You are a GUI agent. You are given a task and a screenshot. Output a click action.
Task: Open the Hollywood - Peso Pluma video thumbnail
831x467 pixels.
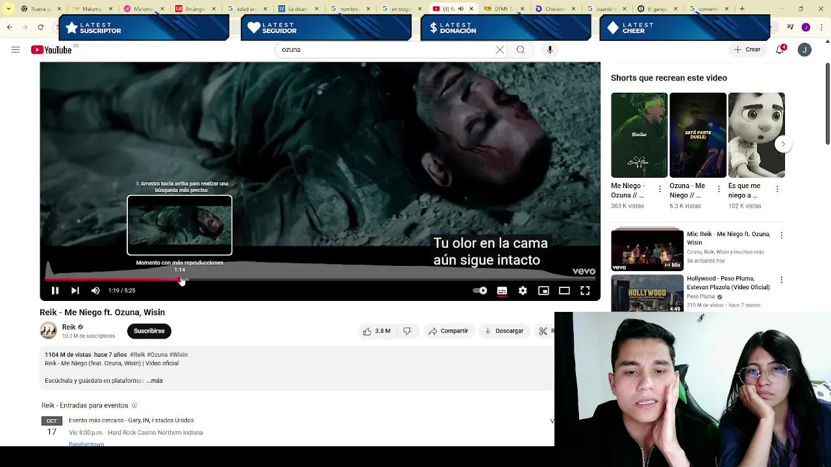point(647,294)
